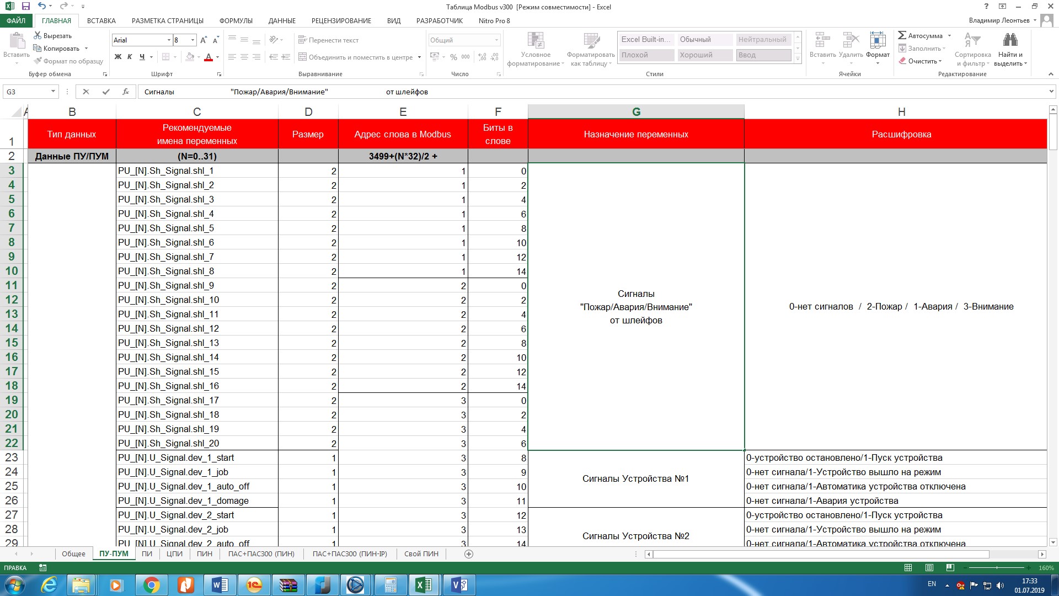Screen dimensions: 1059x596
Task: Add a new sheet with plus button
Action: (x=469, y=554)
